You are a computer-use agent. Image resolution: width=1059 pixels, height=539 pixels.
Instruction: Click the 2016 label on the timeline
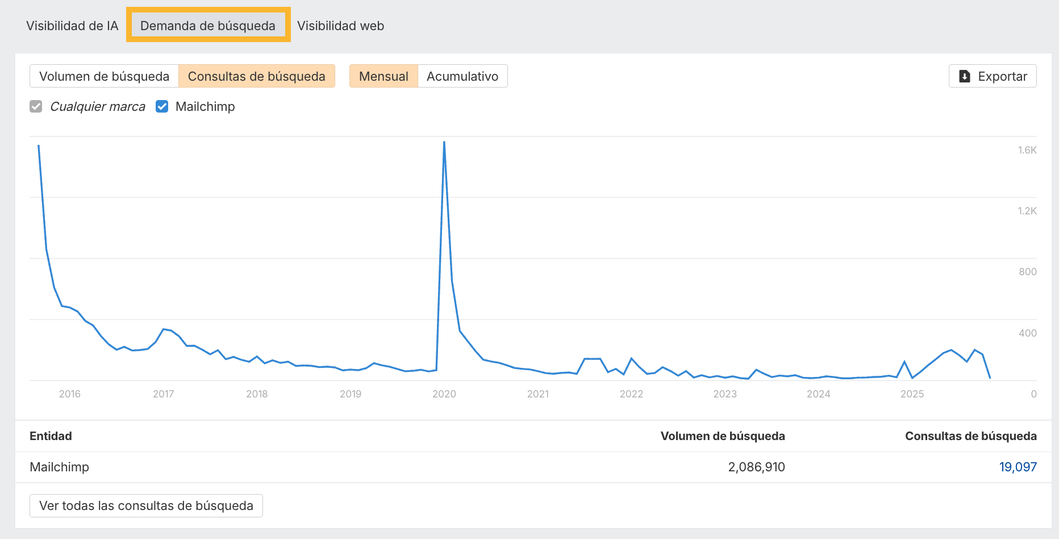click(x=70, y=394)
